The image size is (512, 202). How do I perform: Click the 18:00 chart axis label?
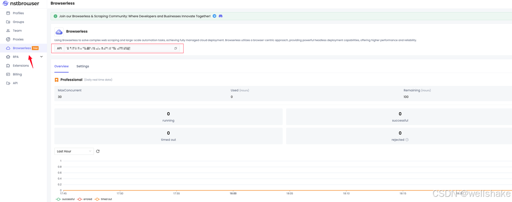click(233, 193)
